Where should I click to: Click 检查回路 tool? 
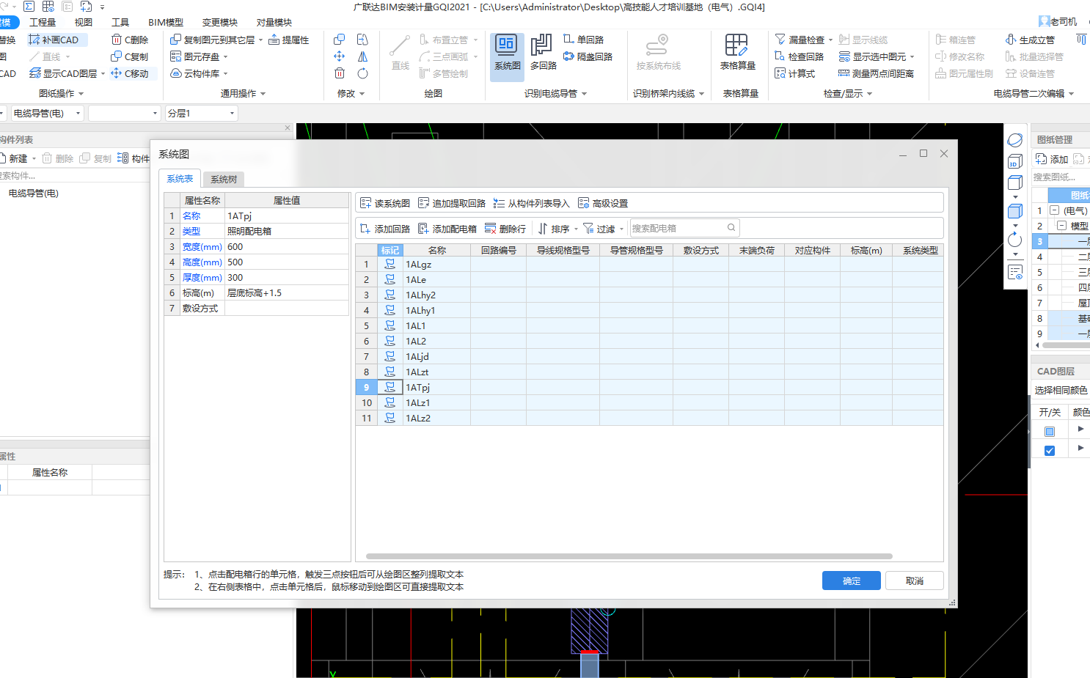800,56
